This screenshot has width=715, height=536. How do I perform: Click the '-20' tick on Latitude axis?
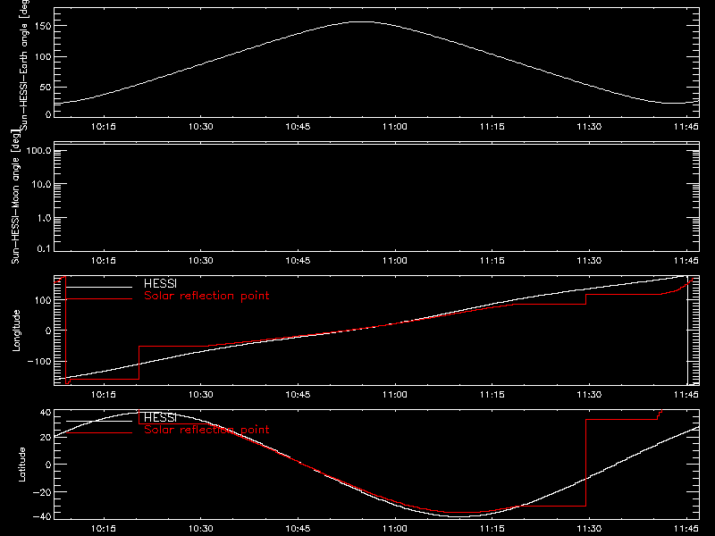[42, 492]
